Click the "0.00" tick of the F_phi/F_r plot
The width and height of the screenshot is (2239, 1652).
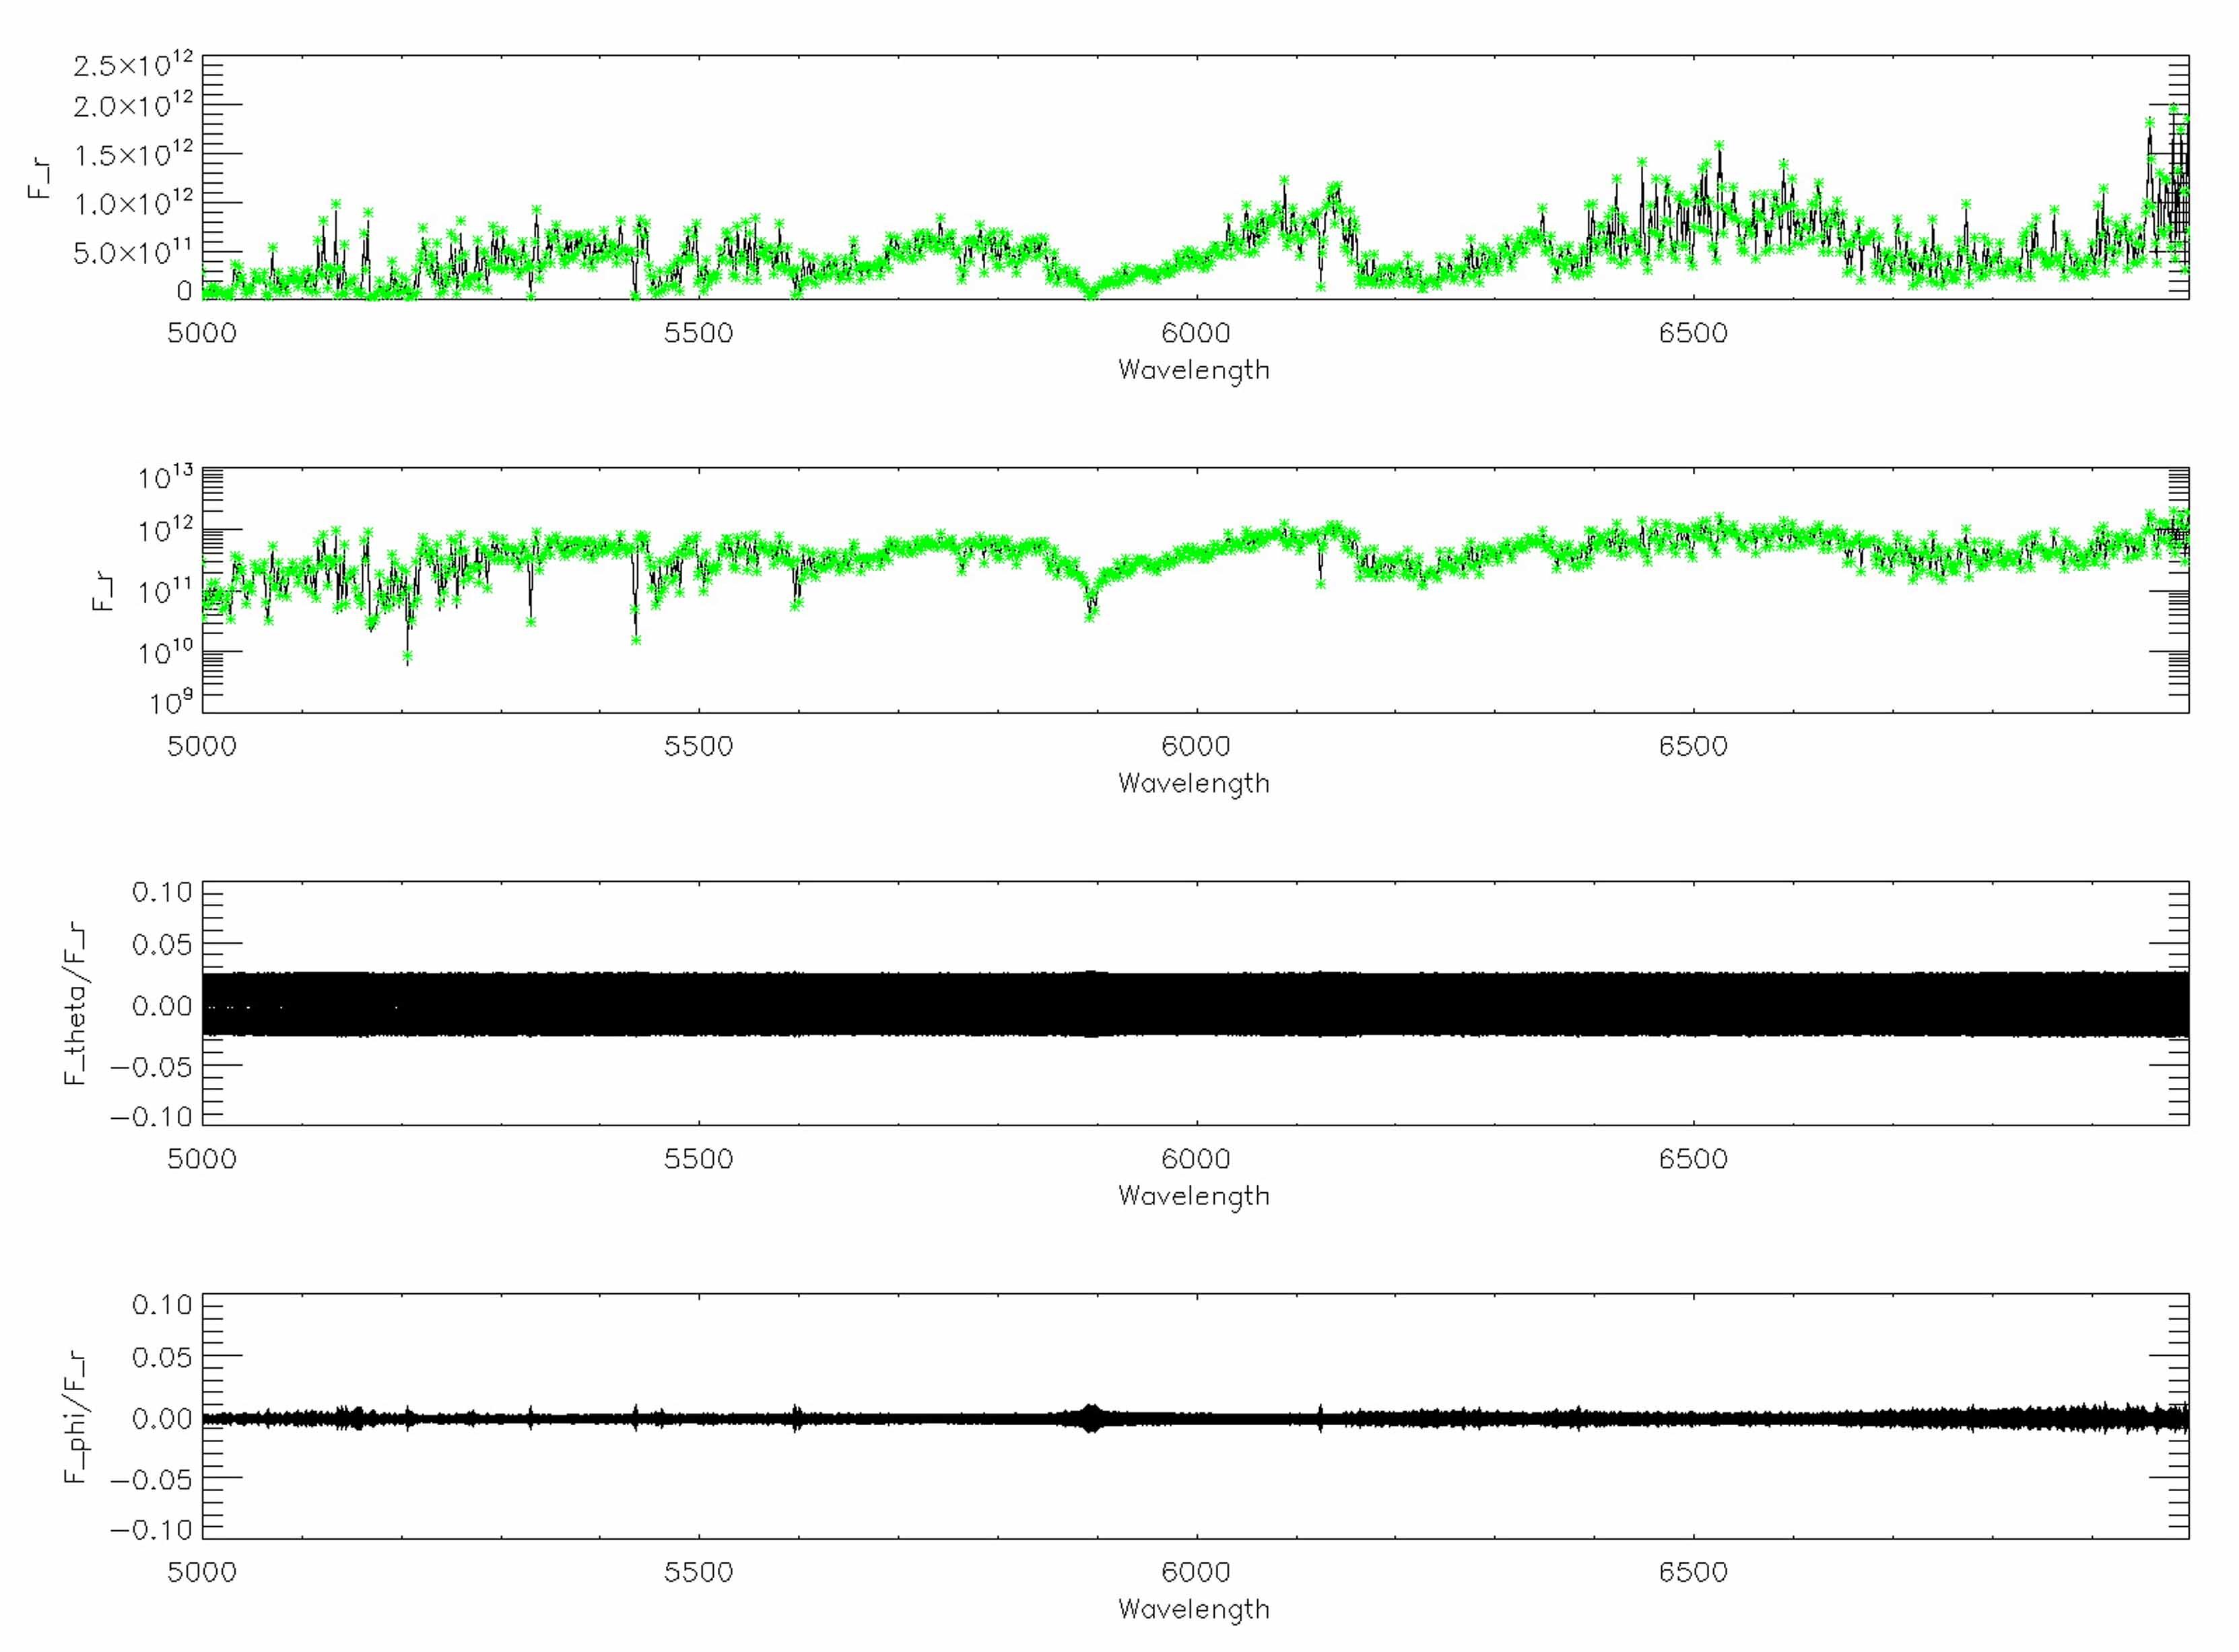pos(162,1418)
